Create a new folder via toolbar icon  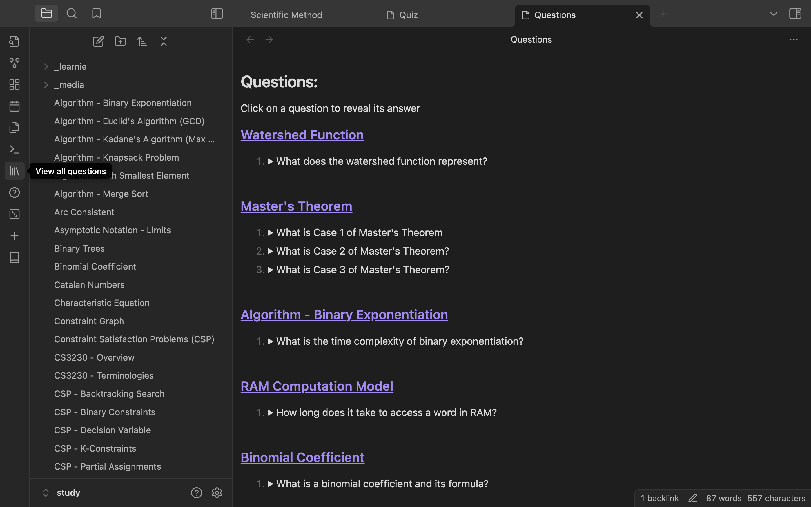[120, 41]
